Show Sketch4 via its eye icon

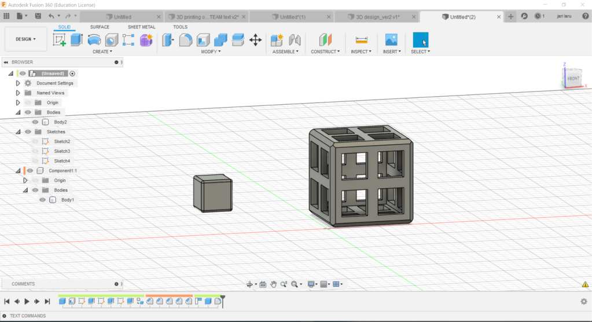35,161
